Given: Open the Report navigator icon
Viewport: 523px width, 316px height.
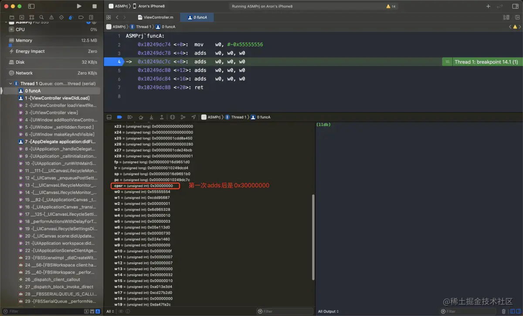Looking at the screenshot, I should tap(91, 17).
